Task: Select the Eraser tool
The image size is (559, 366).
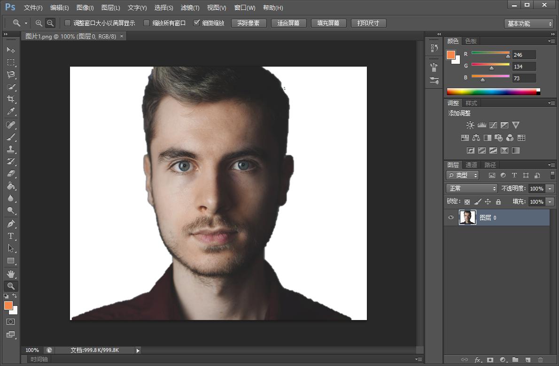Action: pos(11,174)
